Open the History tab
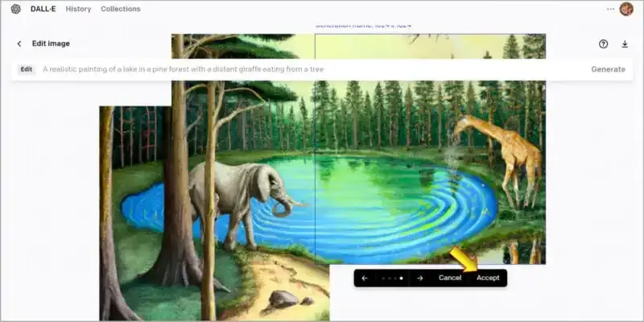The image size is (644, 322). 78,9
